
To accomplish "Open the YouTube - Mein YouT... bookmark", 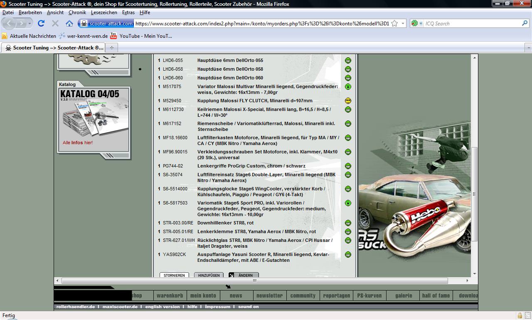I will pos(141,36).
